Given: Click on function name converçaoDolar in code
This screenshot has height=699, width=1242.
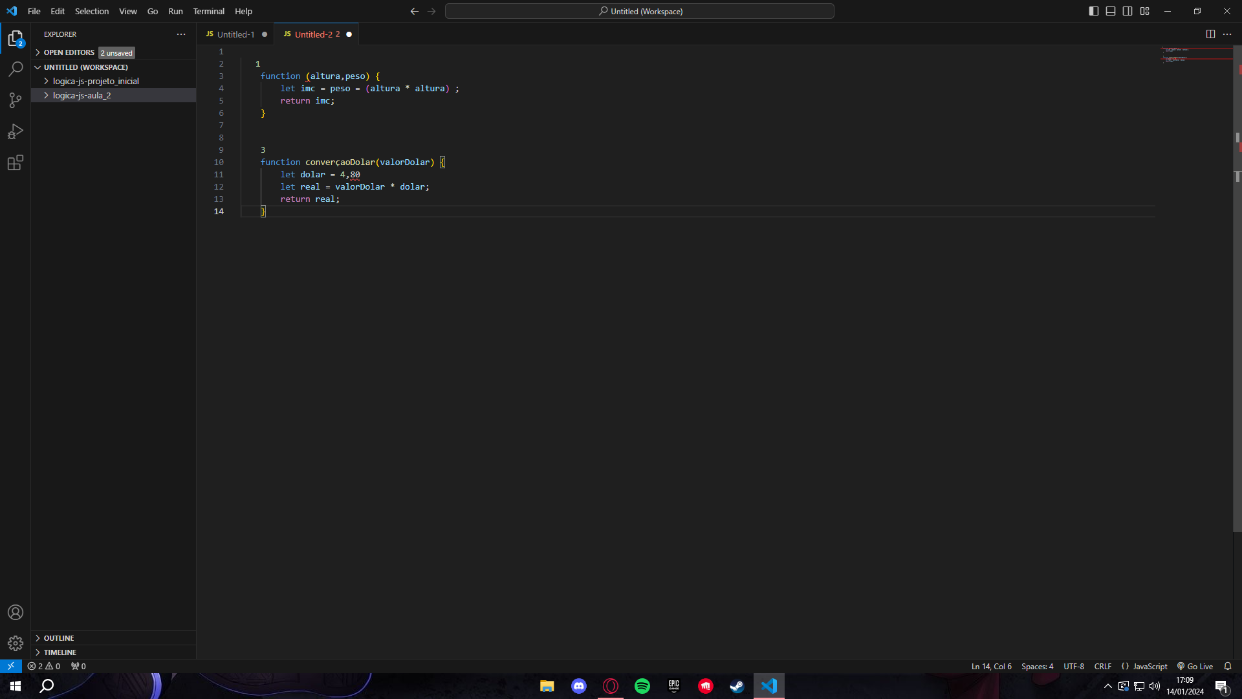Looking at the screenshot, I should (x=340, y=162).
